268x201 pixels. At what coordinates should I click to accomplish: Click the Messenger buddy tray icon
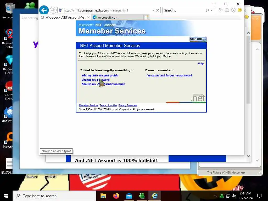(222, 196)
